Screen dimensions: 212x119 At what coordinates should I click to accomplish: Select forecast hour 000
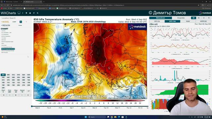point(3,75)
